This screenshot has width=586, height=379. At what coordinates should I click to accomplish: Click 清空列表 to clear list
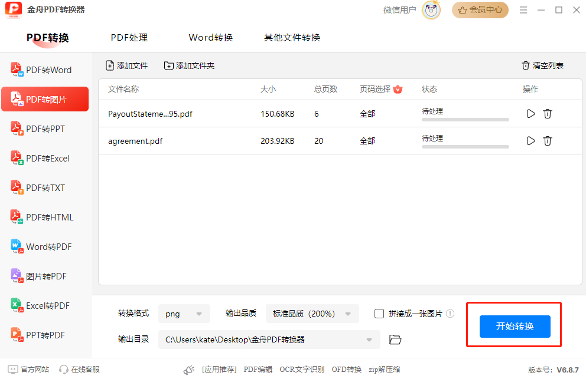[542, 65]
